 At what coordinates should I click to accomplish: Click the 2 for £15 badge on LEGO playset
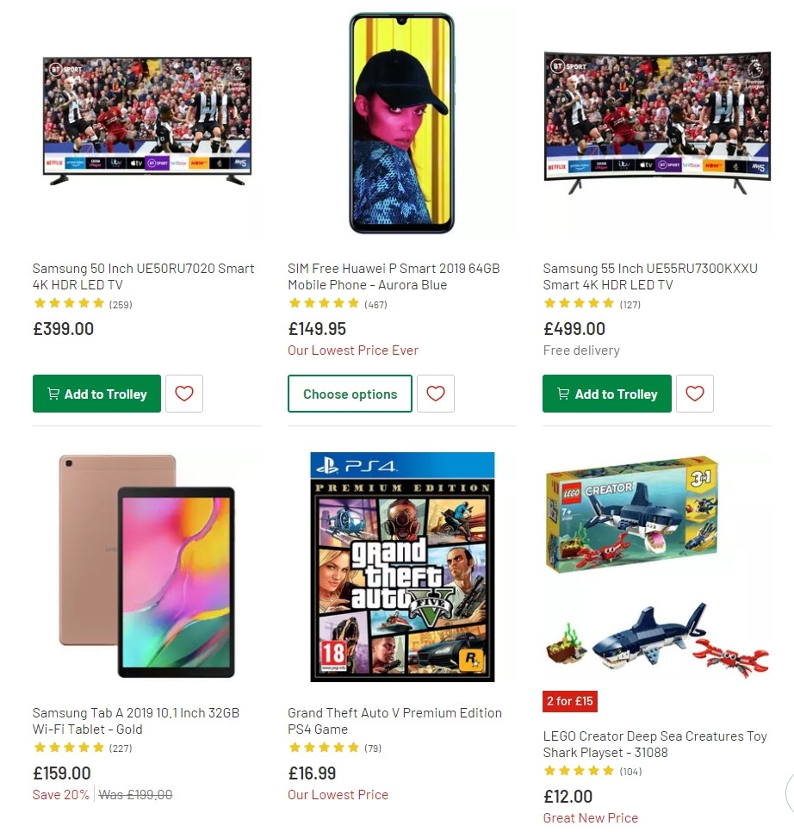point(570,701)
